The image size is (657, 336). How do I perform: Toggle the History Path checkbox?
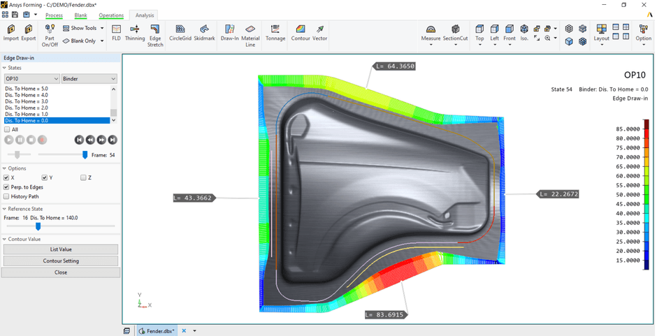pos(7,196)
